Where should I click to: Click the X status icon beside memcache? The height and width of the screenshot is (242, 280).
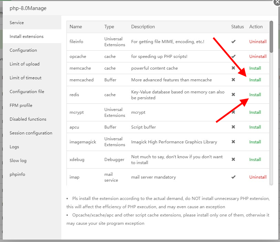pos(234,68)
